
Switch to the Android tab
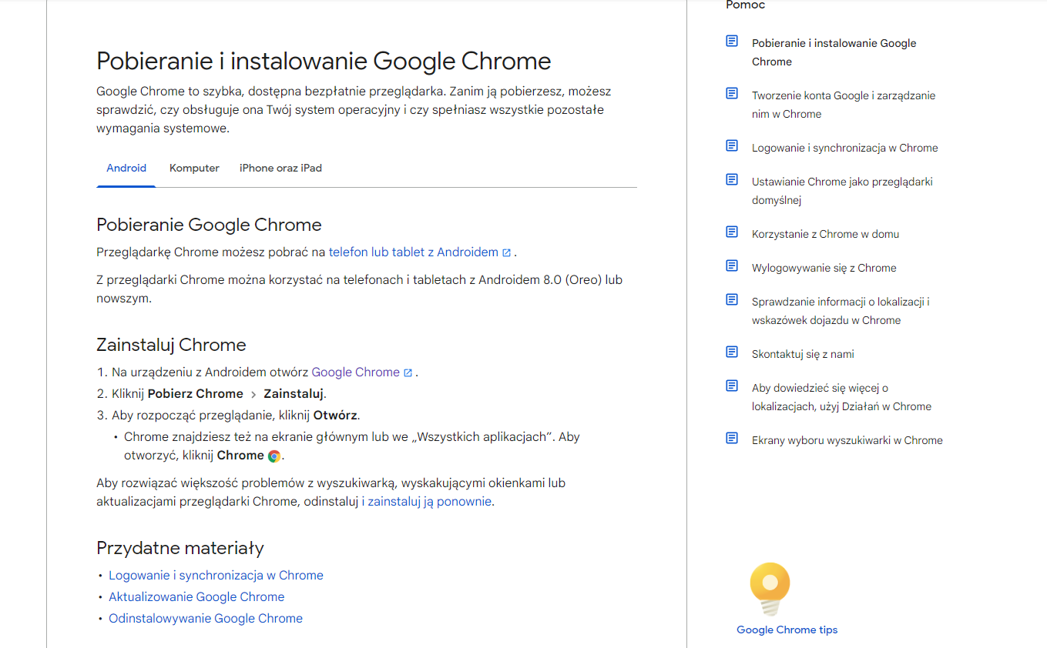click(x=126, y=168)
